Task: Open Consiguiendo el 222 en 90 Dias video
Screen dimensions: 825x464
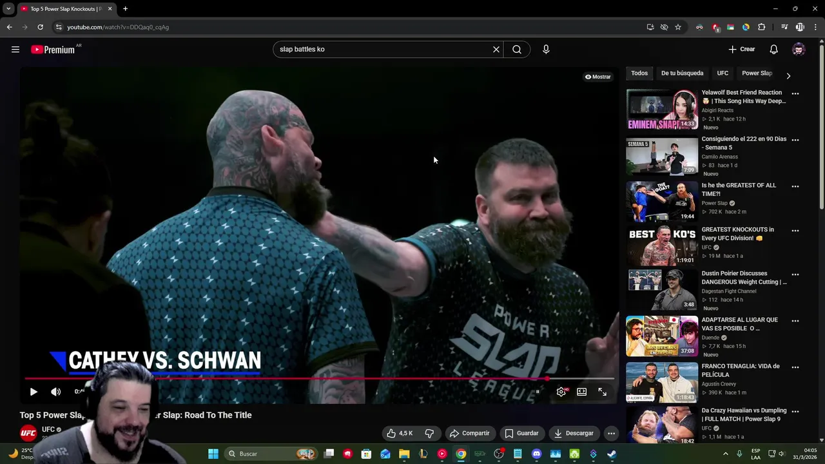Action: [x=662, y=156]
